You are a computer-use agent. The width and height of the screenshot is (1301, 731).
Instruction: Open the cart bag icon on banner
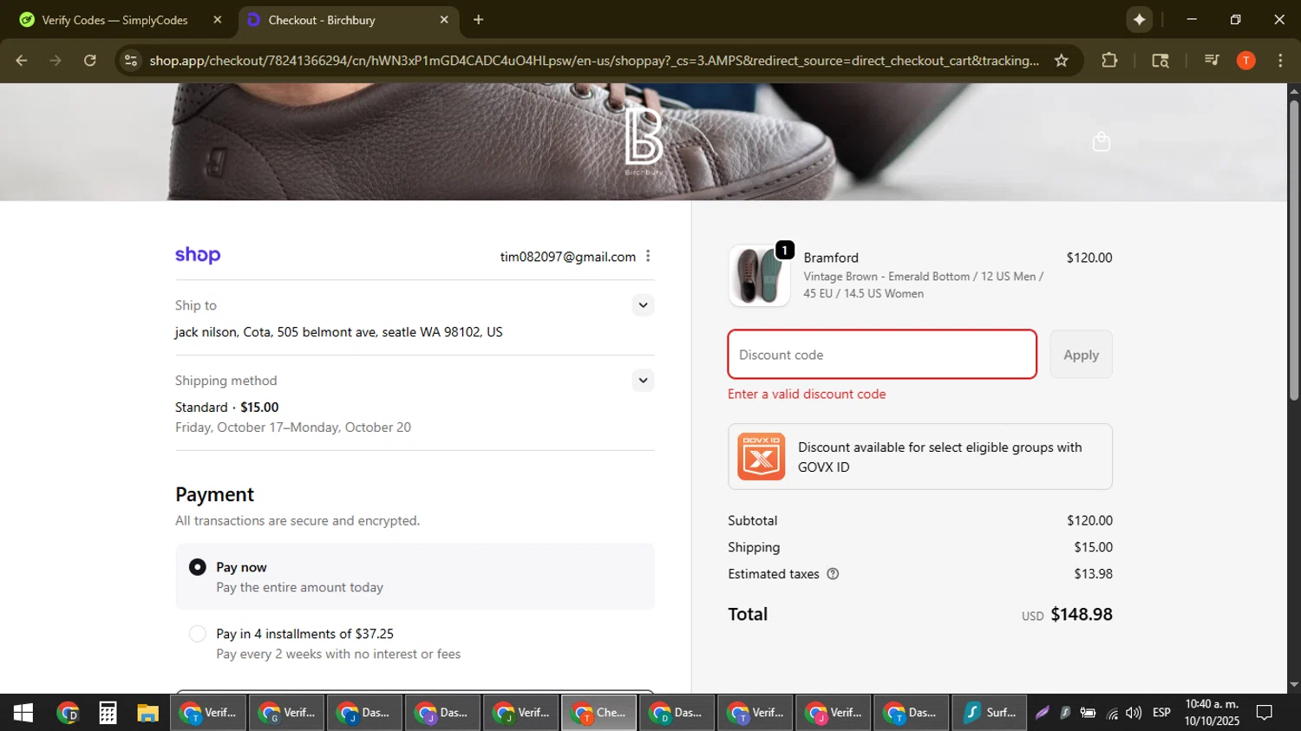coord(1101,141)
